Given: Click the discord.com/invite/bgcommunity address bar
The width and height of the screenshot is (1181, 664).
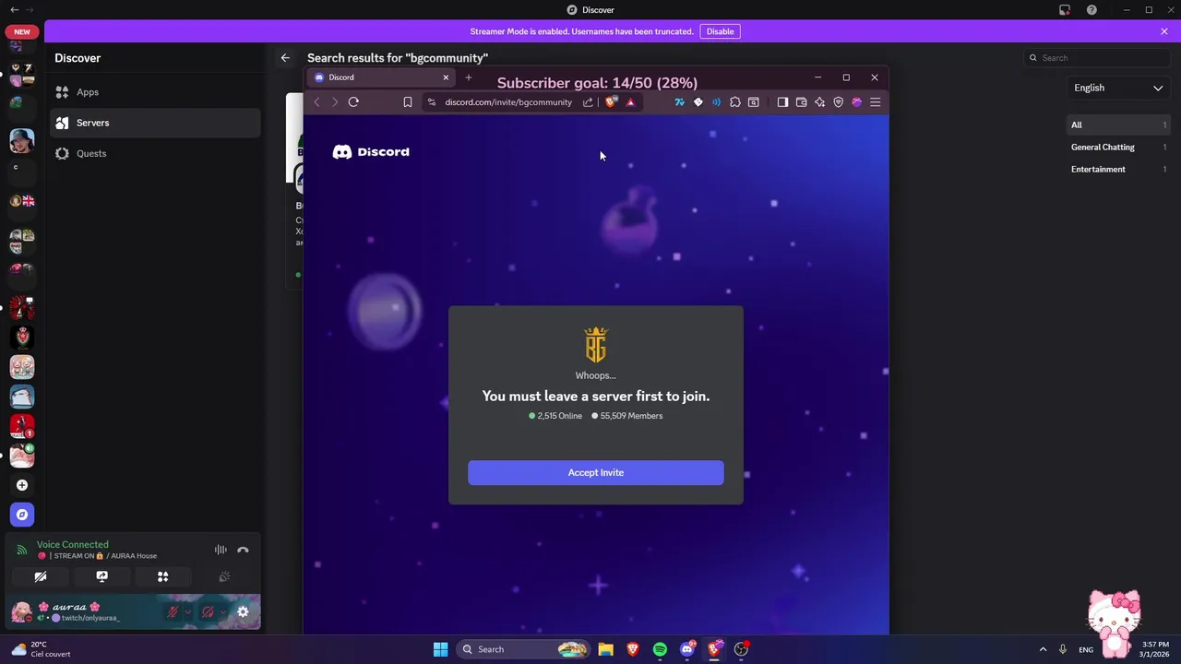Looking at the screenshot, I should pyautogui.click(x=508, y=102).
